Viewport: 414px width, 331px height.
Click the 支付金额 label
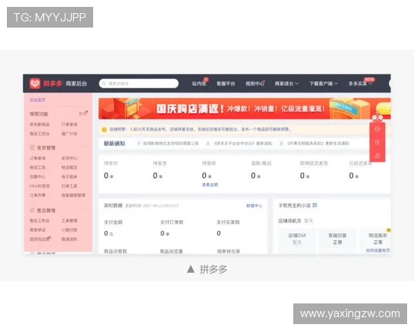tap(113, 222)
